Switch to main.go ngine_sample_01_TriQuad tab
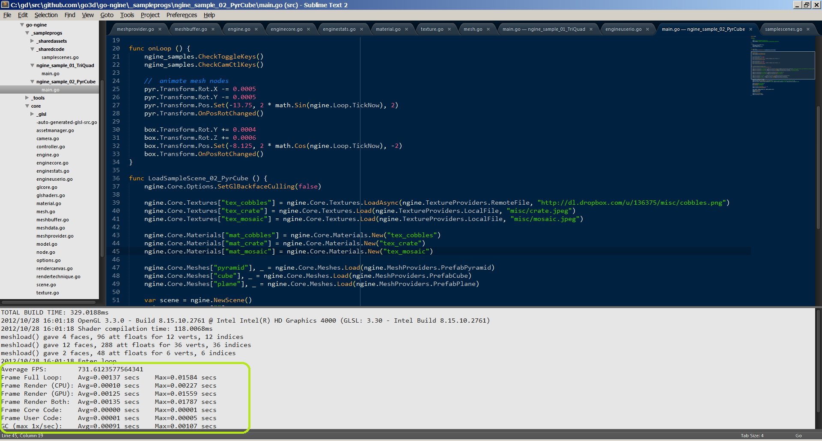Viewport: 822px width, 441px height. (x=544, y=29)
